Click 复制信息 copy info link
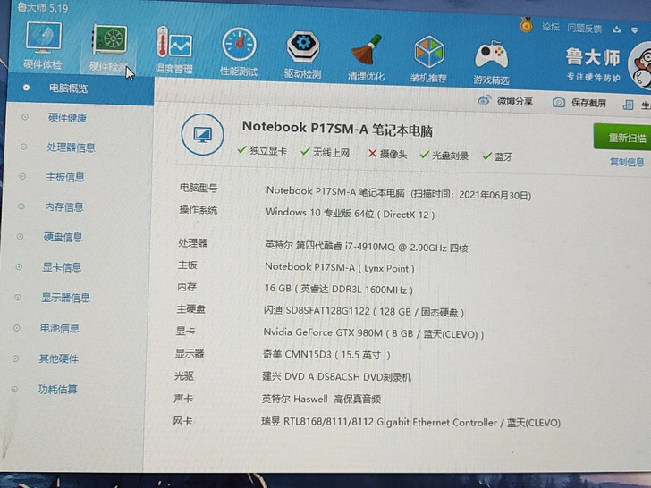Image resolution: width=651 pixels, height=488 pixels. pyautogui.click(x=627, y=162)
